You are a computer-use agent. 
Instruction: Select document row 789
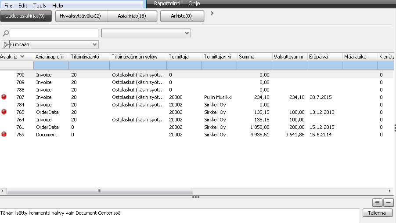click(x=197, y=82)
